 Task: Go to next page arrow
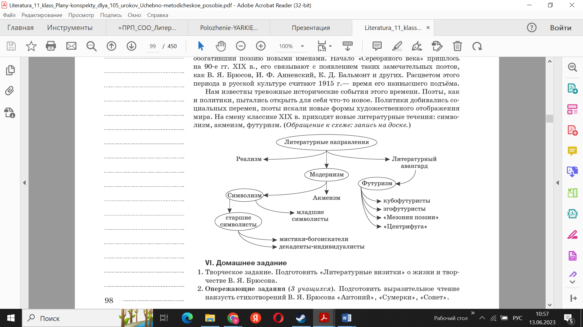click(131, 46)
